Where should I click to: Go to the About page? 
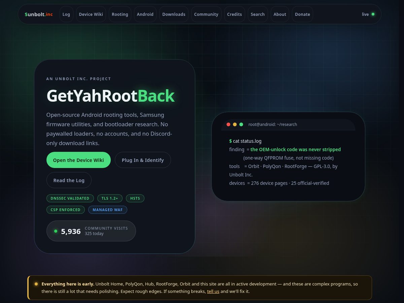280,14
